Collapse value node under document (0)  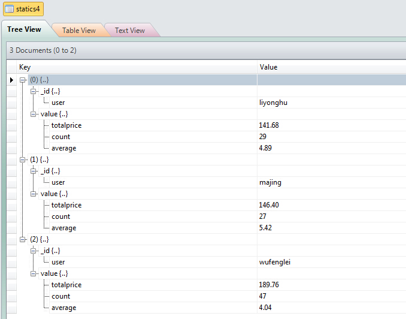pyautogui.click(x=33, y=114)
